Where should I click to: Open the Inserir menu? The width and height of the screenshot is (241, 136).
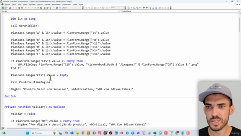[25, 5]
